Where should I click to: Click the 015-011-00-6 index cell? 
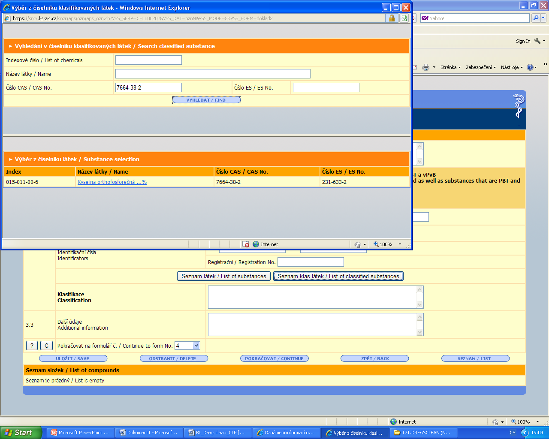click(39, 182)
